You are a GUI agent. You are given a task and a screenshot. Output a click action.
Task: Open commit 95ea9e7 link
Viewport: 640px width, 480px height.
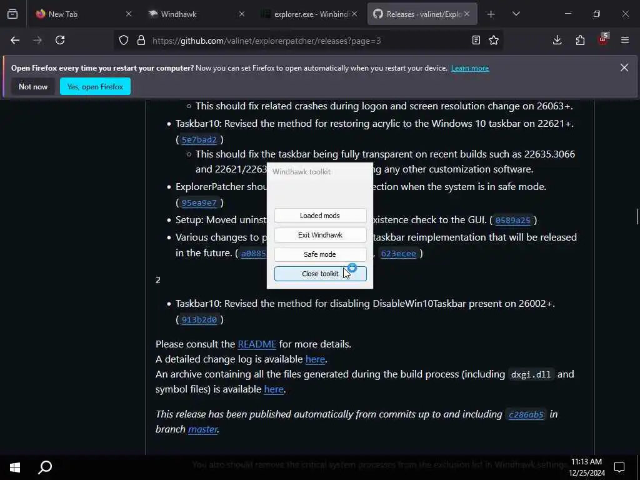click(x=199, y=203)
